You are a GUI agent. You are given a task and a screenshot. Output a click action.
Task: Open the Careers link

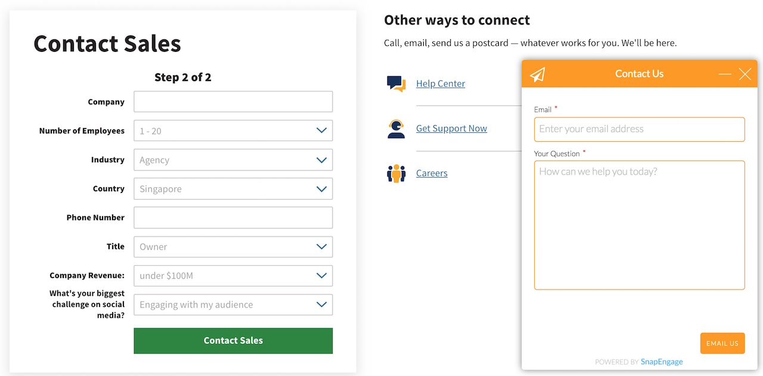click(x=432, y=173)
